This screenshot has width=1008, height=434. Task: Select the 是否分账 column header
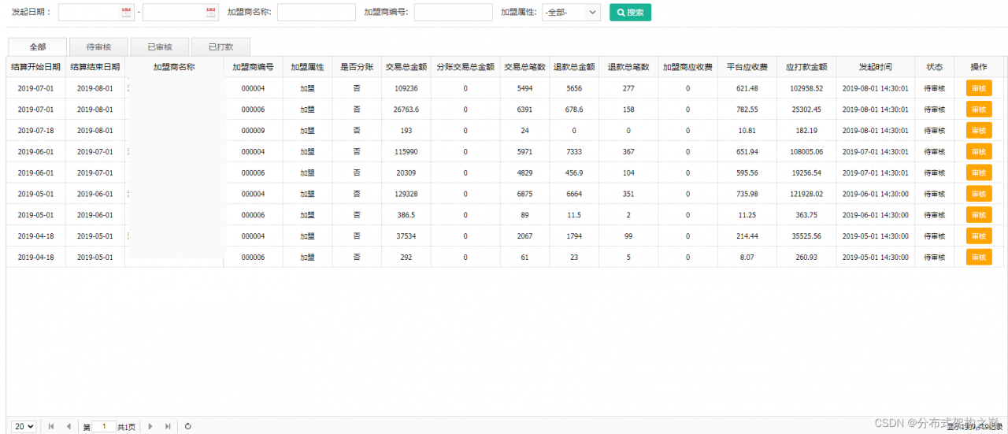point(357,67)
